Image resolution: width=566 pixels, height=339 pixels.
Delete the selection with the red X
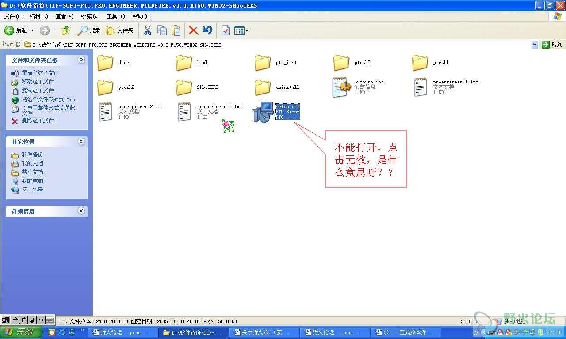[x=193, y=30]
